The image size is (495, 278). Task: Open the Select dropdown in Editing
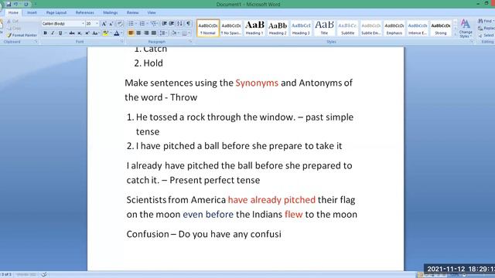coord(486,36)
